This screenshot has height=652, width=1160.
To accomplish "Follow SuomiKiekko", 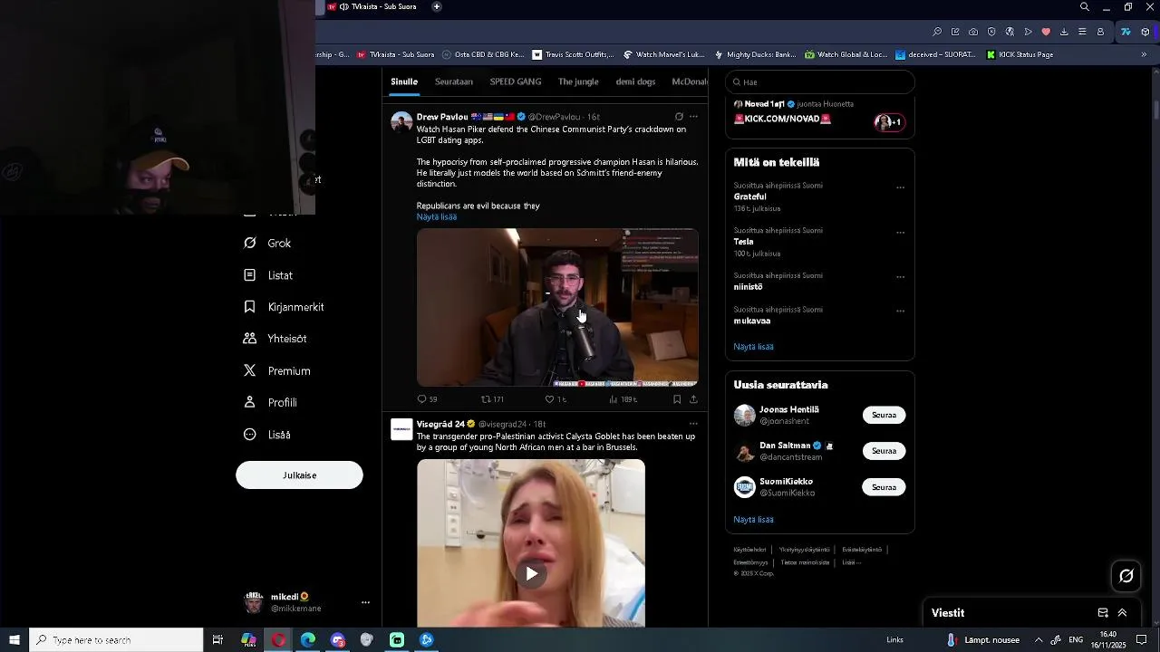I will 884,487.
